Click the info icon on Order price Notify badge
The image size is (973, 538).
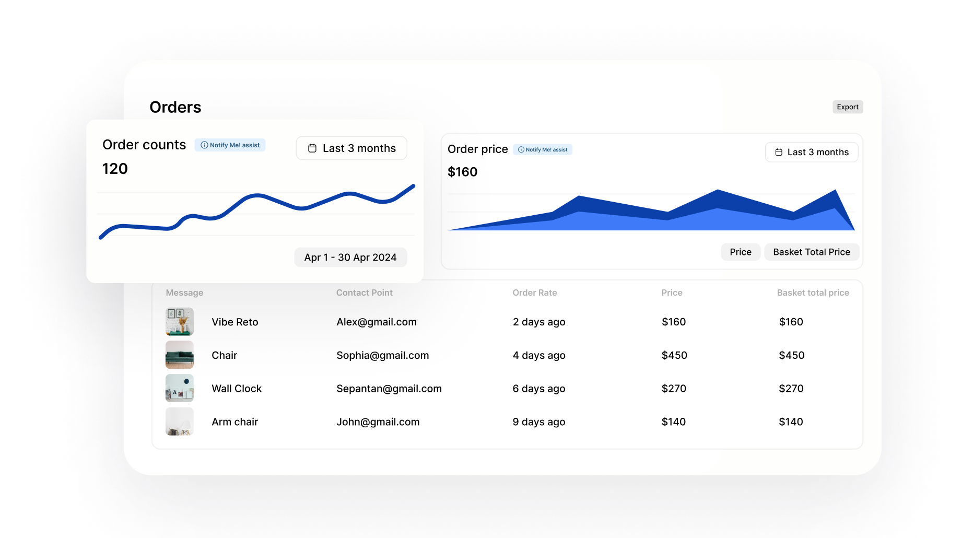point(521,149)
